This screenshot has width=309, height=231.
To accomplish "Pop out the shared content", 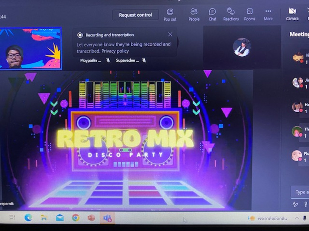I will (170, 14).
